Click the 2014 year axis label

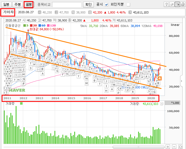click(x=55, y=98)
